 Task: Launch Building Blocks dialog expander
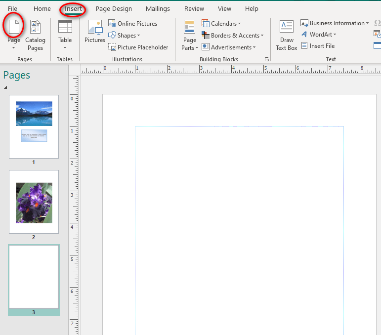point(267,59)
